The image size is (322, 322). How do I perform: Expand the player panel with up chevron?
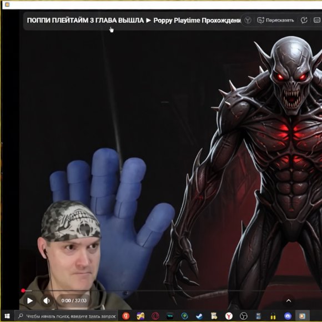pyautogui.click(x=289, y=301)
